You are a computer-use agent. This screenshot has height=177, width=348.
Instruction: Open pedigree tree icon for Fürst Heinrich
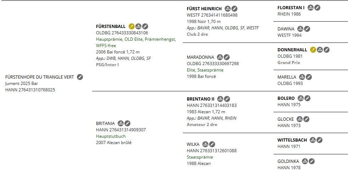point(228,8)
